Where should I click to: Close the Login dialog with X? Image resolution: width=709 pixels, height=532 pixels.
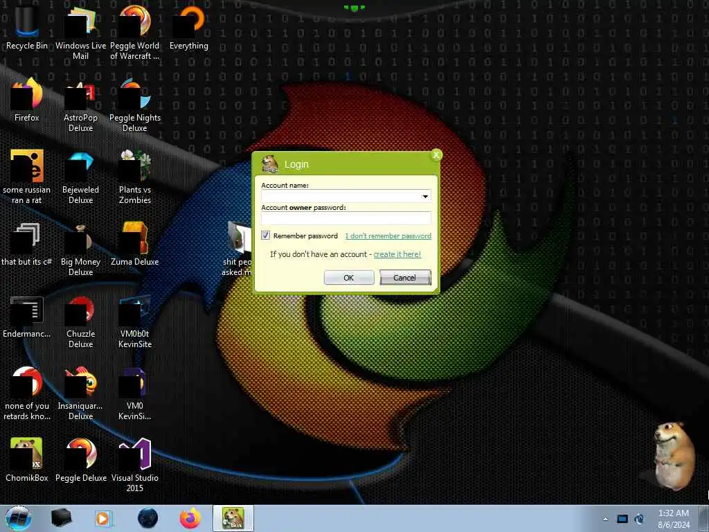point(436,155)
